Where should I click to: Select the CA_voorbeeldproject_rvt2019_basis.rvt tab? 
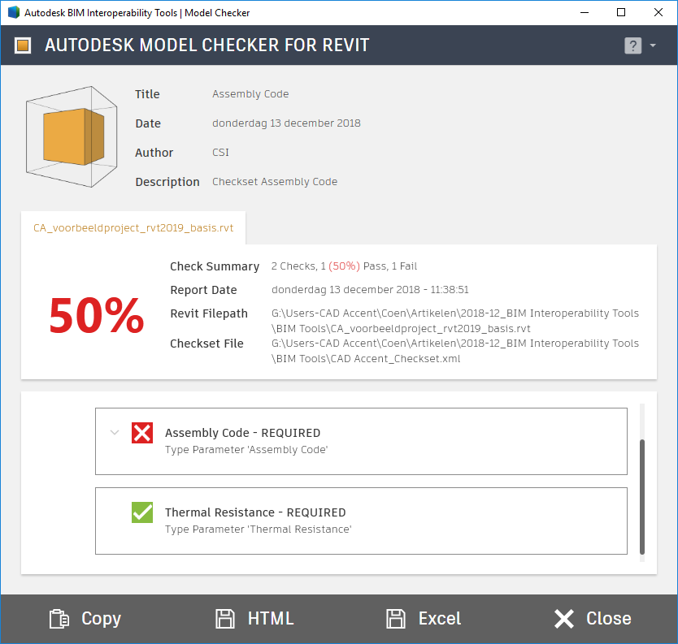pos(133,227)
